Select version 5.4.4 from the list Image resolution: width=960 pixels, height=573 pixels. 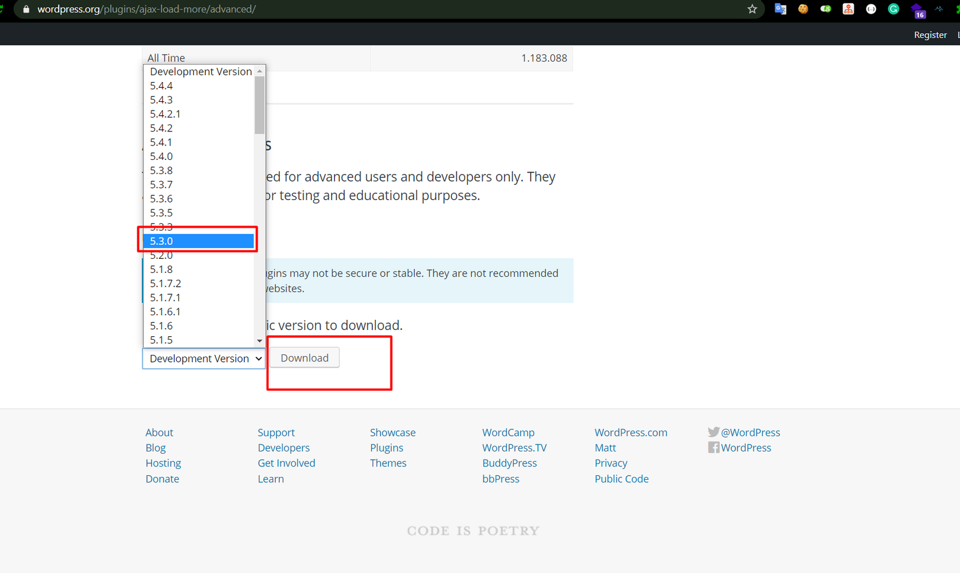click(199, 86)
